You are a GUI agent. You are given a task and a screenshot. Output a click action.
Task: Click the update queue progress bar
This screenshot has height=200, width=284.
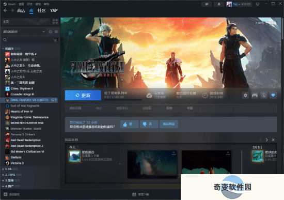coord(123,100)
